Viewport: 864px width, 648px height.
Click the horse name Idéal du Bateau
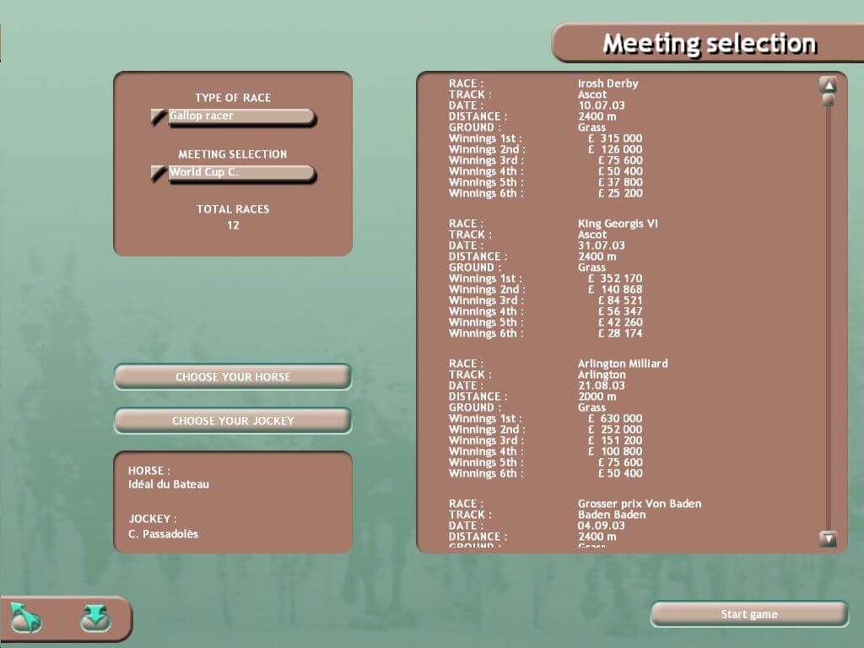[169, 484]
